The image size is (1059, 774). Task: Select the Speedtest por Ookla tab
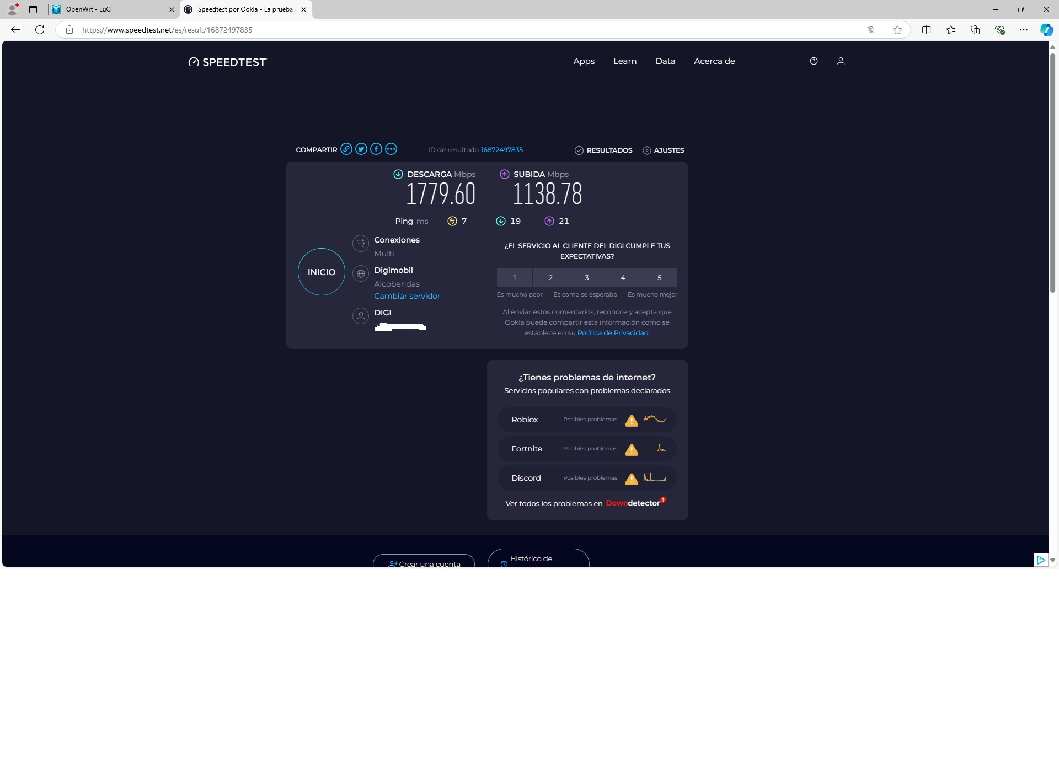coord(245,9)
